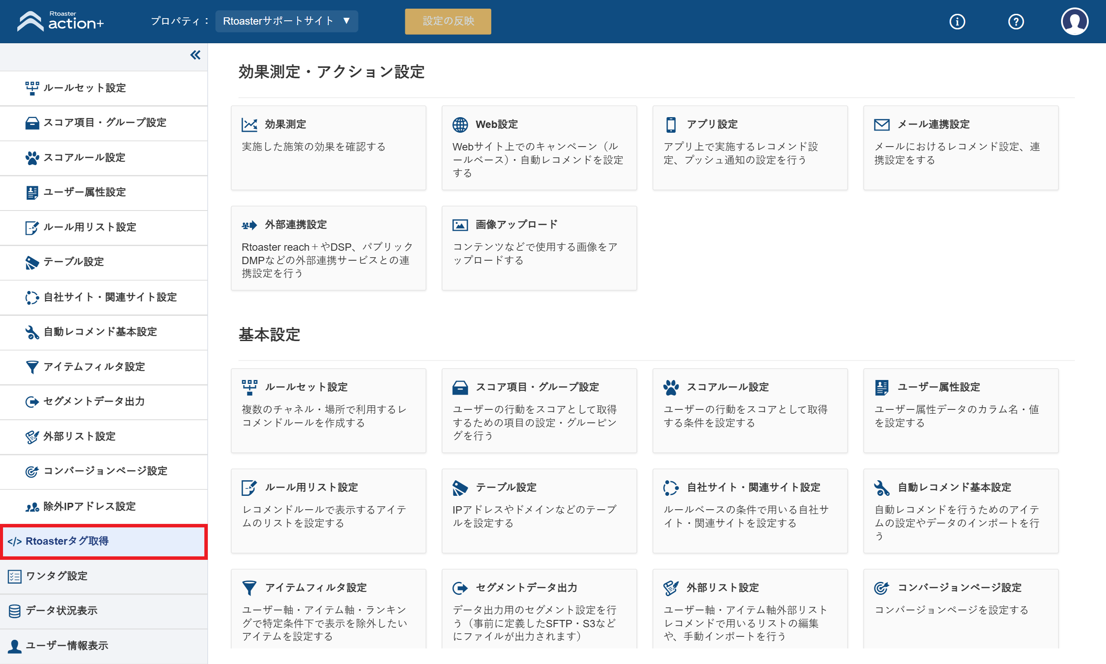The width and height of the screenshot is (1106, 664).
Task: Select アイテムフィルタ設定 sidebar funnel icon
Action: tap(32, 367)
